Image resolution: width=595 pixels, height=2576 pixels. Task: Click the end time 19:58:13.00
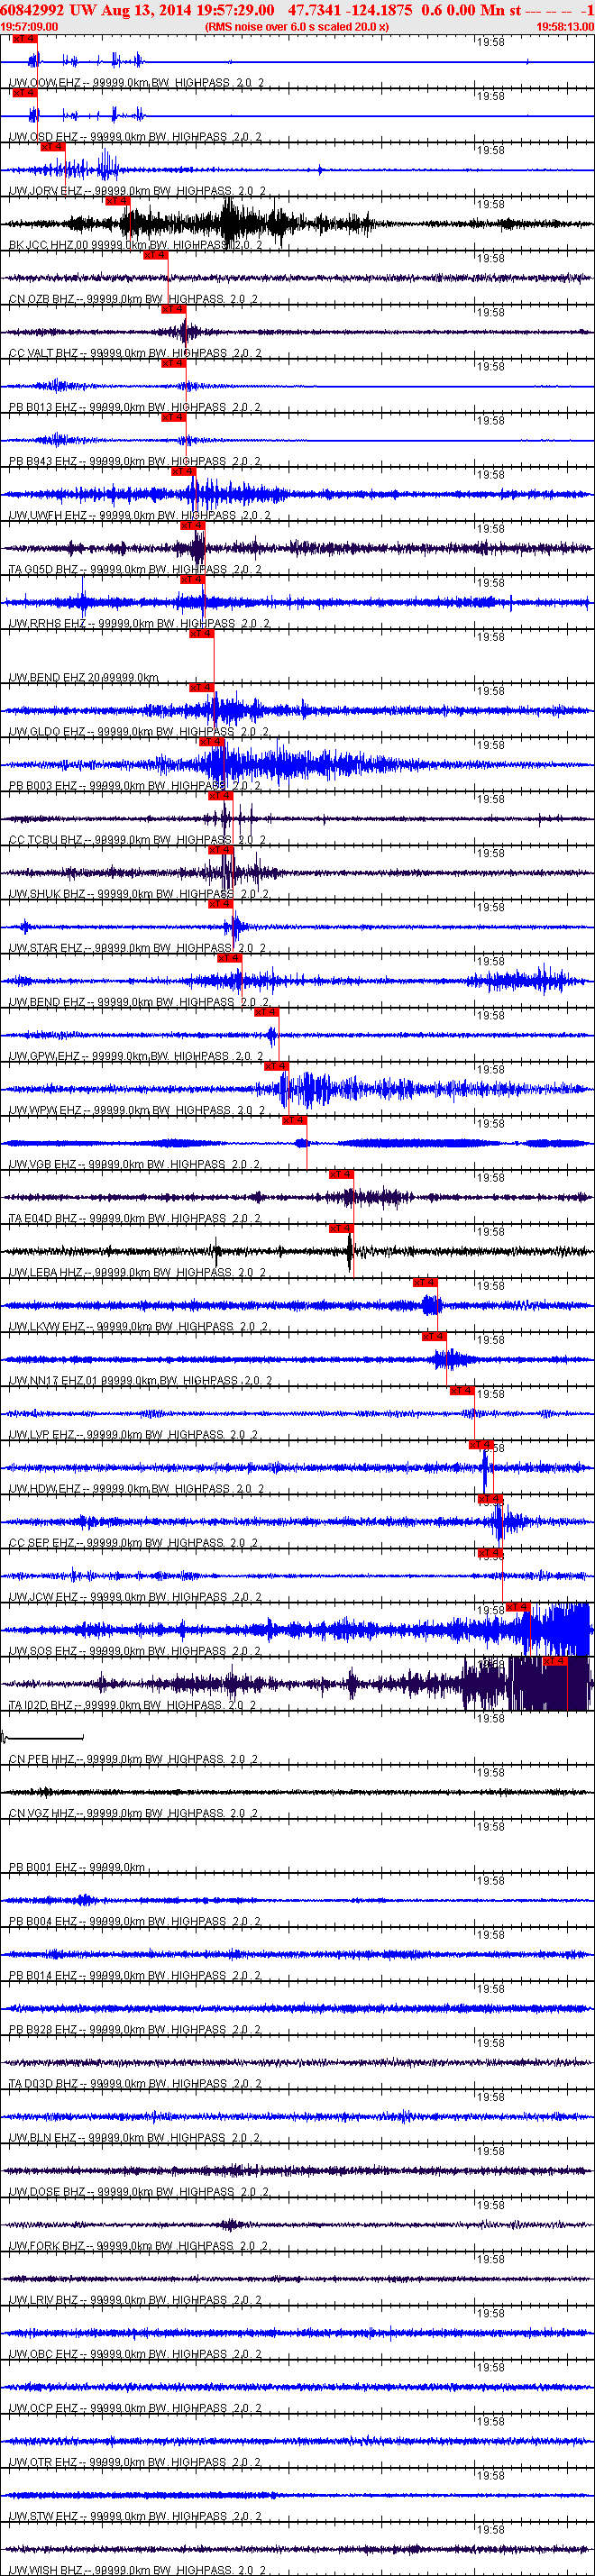565,26
